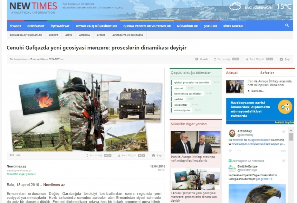Open the şərhlər section tag
The width and height of the screenshot is (297, 203).
178,99
